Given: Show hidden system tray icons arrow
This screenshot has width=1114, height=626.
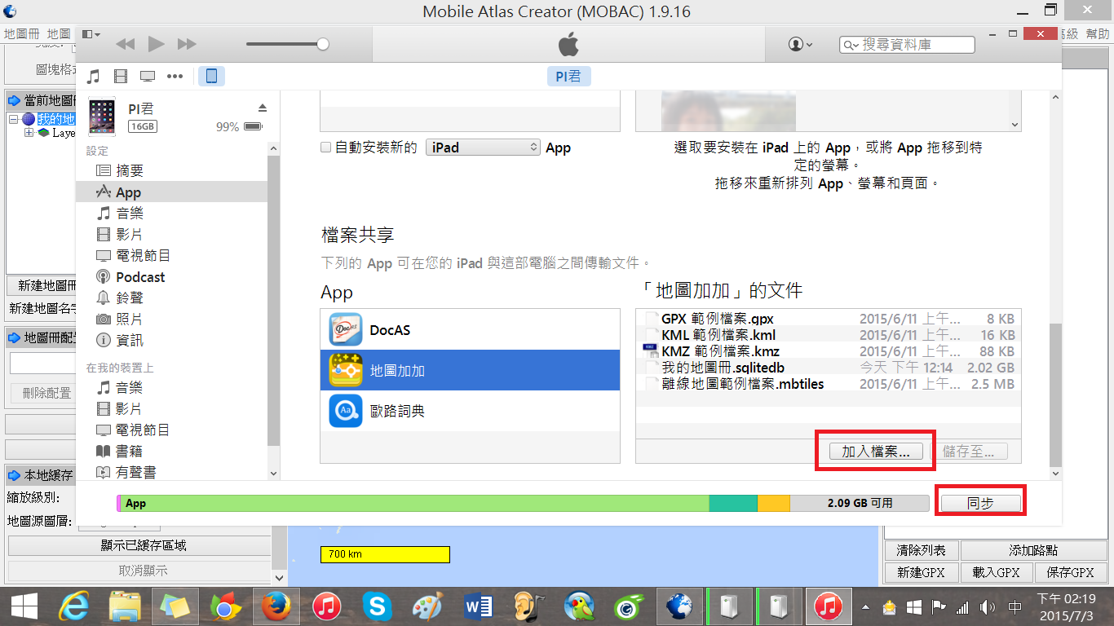Looking at the screenshot, I should 867,607.
